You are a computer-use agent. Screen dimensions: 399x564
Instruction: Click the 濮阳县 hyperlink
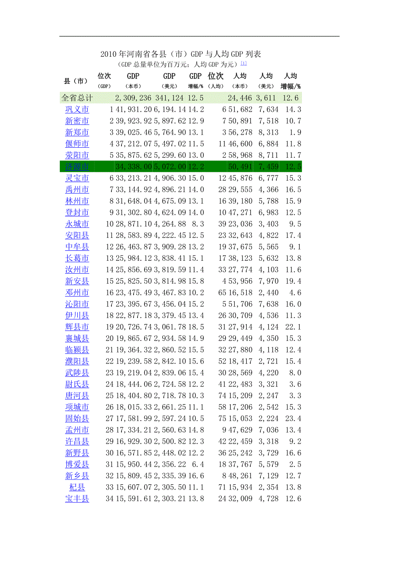77,361
